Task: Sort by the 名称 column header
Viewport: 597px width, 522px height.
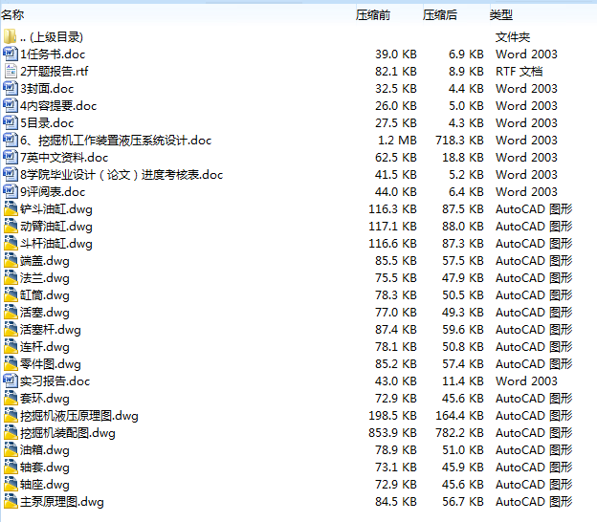Action: point(12,15)
